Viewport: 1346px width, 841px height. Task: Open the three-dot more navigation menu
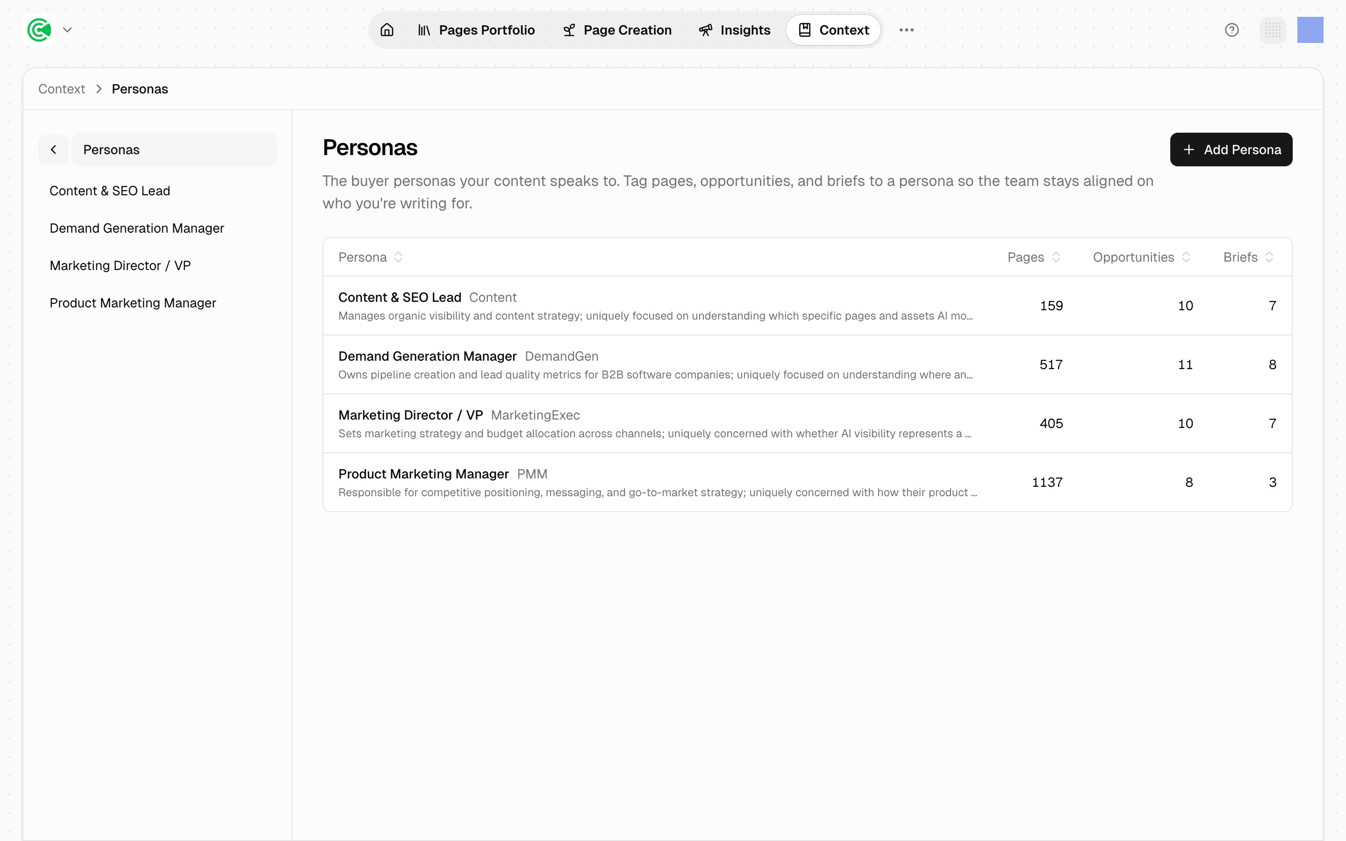(906, 30)
